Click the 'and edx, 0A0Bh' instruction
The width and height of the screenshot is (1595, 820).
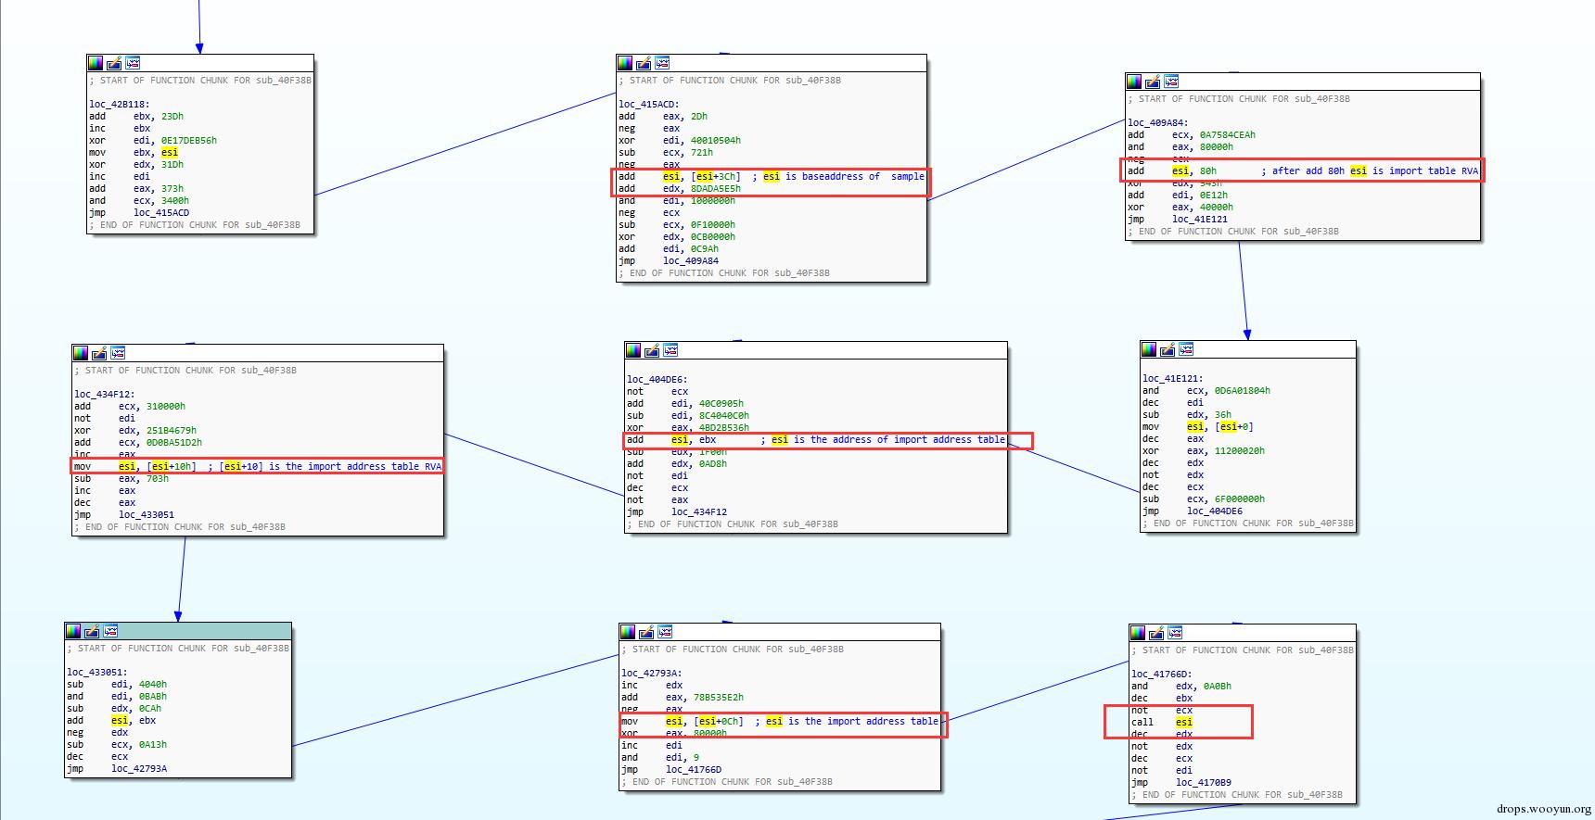pyautogui.click(x=1181, y=686)
